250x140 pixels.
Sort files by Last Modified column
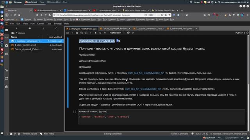(53, 37)
